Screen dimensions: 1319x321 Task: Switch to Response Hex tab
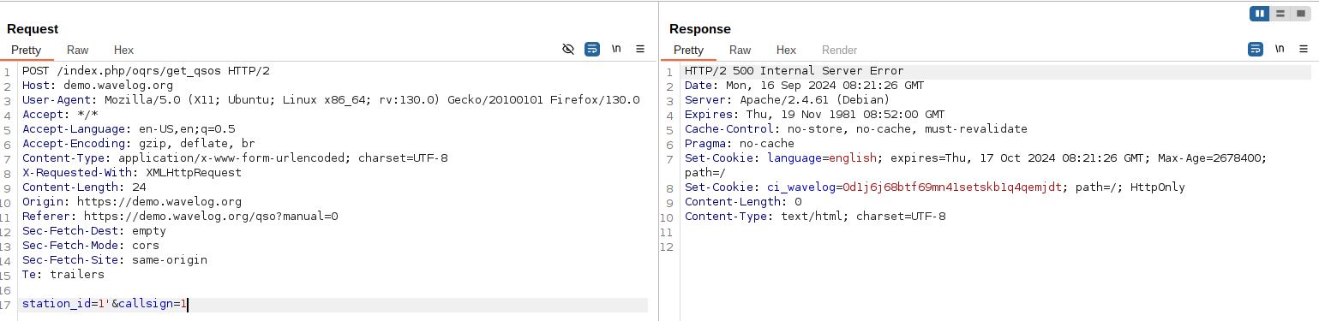[786, 51]
